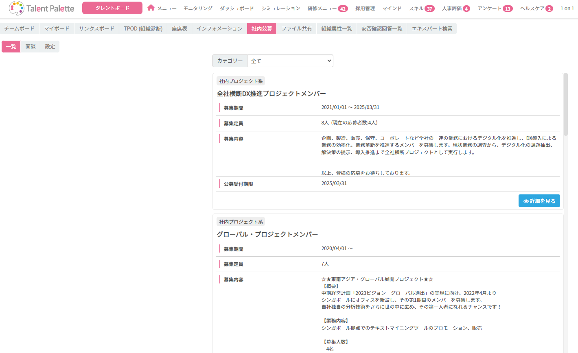
Task: Go to TPOD (組織診断) tab
Action: pyautogui.click(x=143, y=28)
